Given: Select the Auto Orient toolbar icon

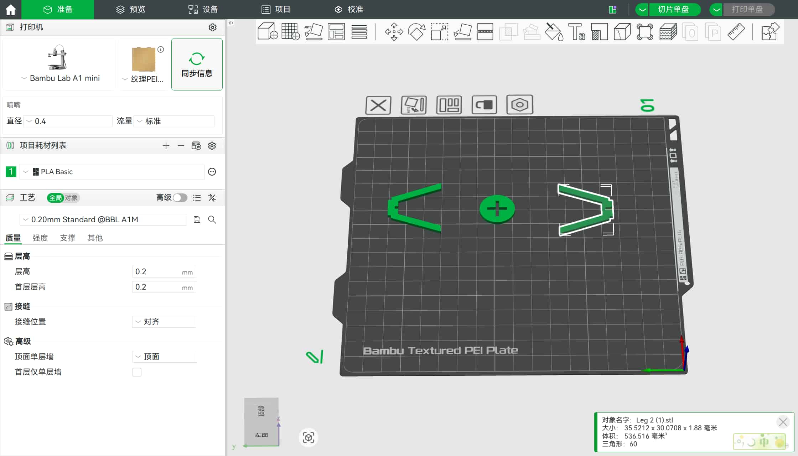Looking at the screenshot, I should tap(313, 32).
